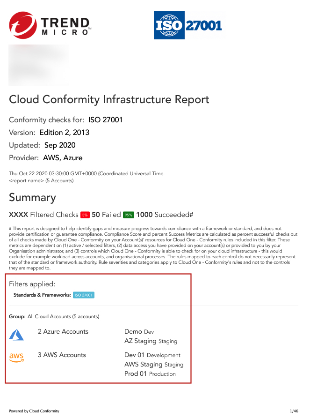Screen dimensions: 310x418
Task: Click the 'Demo Dev' account entry
Action: [139, 332]
